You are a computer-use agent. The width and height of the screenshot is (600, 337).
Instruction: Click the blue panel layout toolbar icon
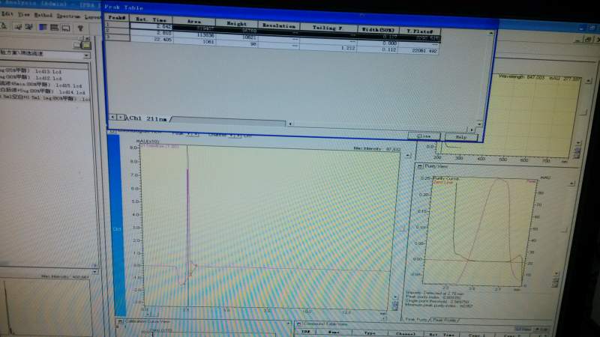43,27
